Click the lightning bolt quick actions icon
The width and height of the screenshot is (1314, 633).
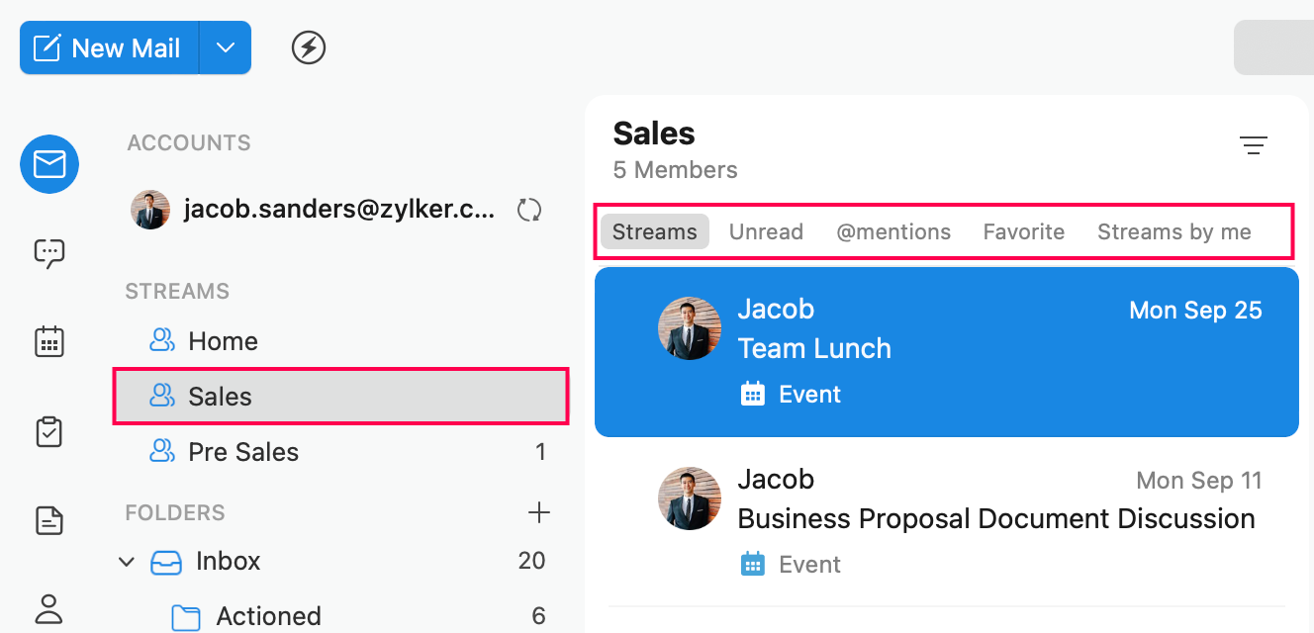pos(309,47)
